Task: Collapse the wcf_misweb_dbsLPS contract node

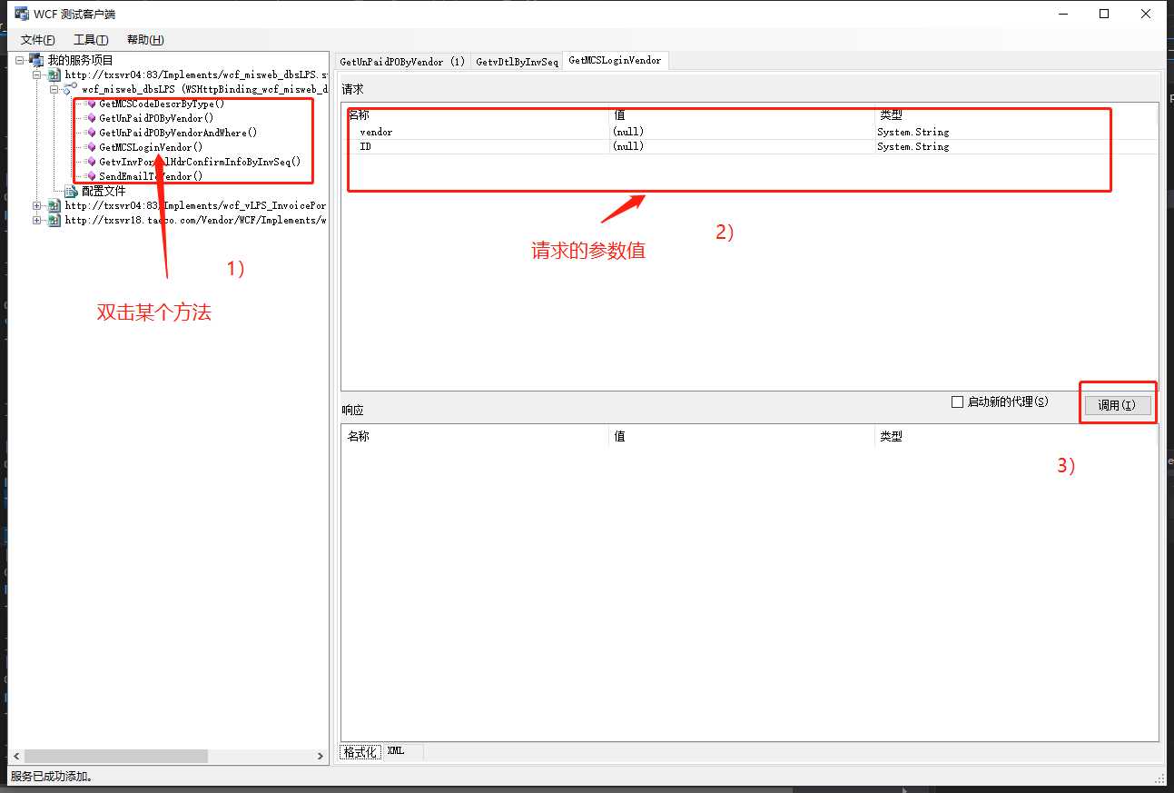Action: [x=54, y=89]
